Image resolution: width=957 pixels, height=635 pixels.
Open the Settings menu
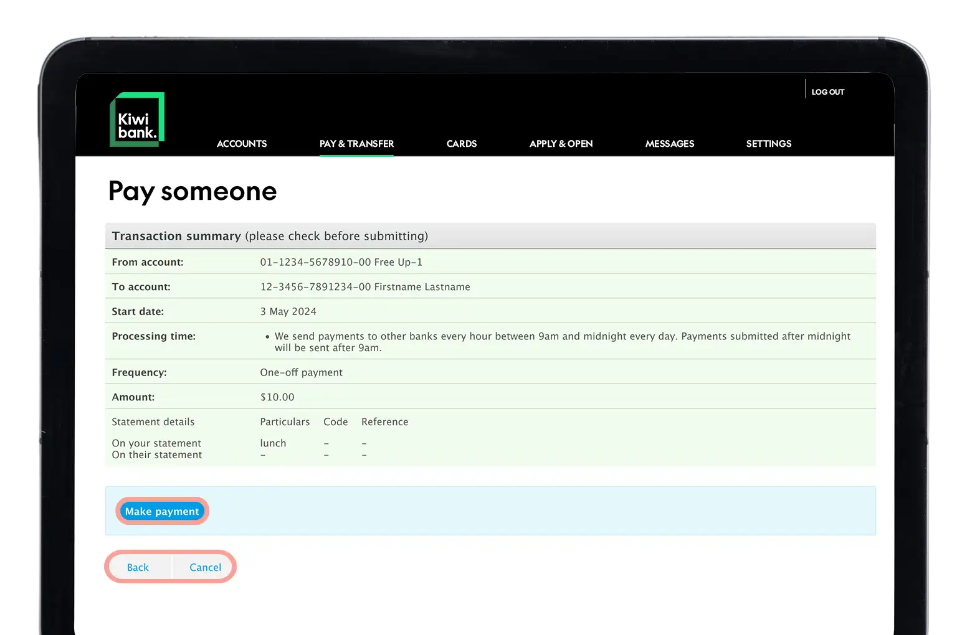click(769, 144)
